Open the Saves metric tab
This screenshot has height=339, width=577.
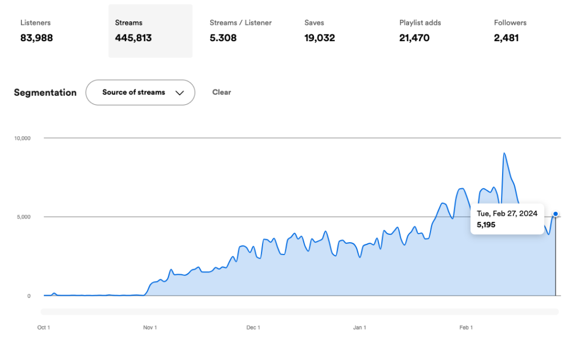point(319,31)
